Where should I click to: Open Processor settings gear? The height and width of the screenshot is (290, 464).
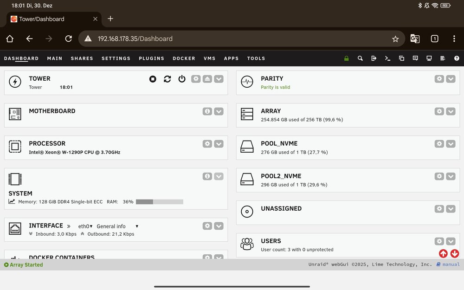[x=207, y=144]
